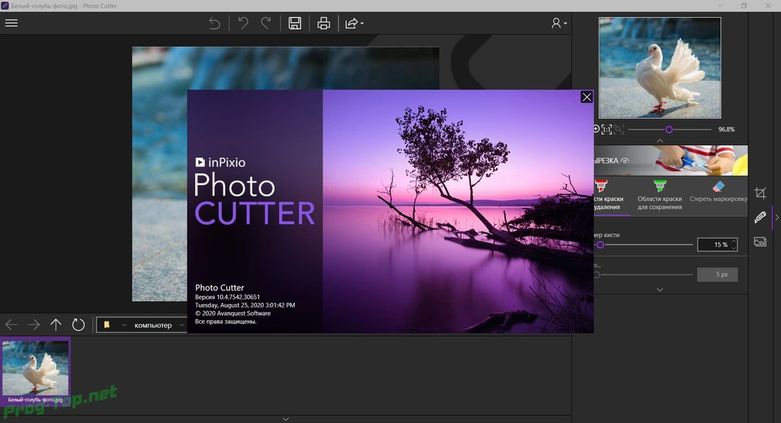Print the current photo
Image resolution: width=781 pixels, height=423 pixels.
(x=323, y=23)
